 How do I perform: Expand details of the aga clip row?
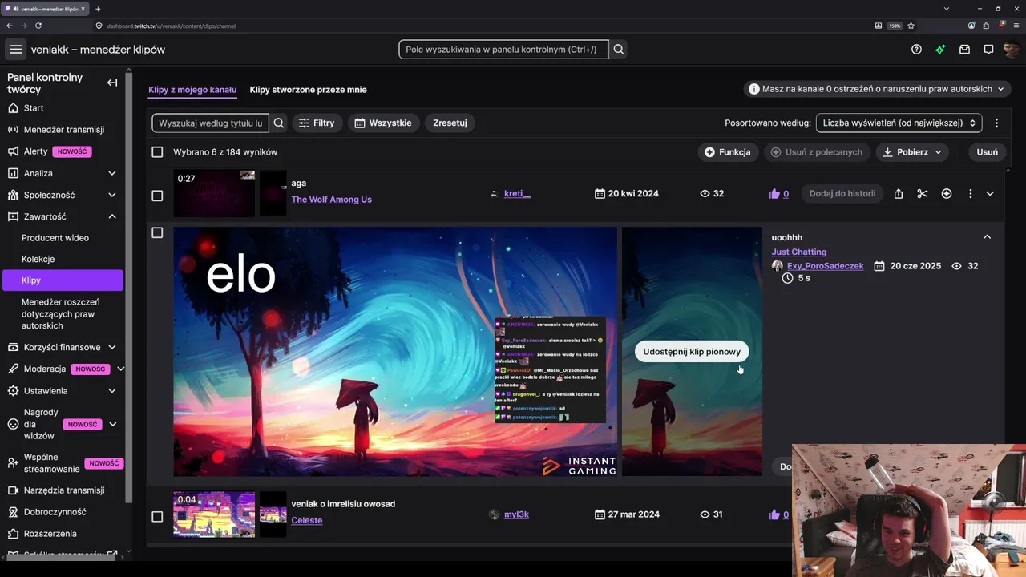990,193
